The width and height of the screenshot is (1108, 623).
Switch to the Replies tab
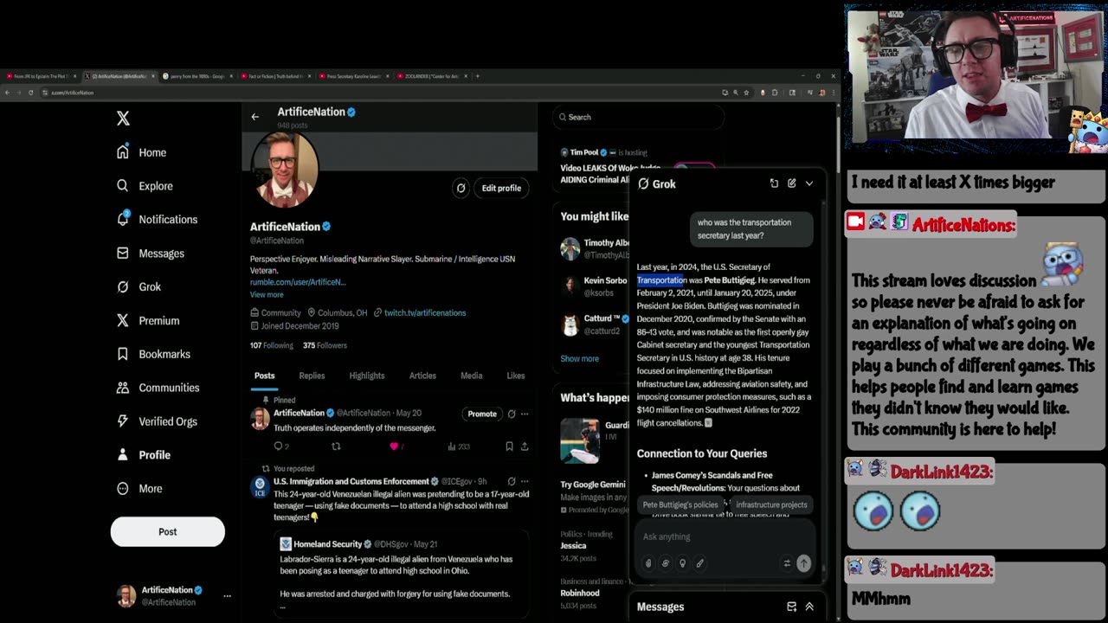pos(312,376)
